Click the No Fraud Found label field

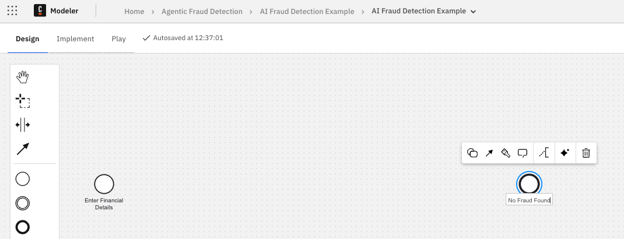coord(529,200)
